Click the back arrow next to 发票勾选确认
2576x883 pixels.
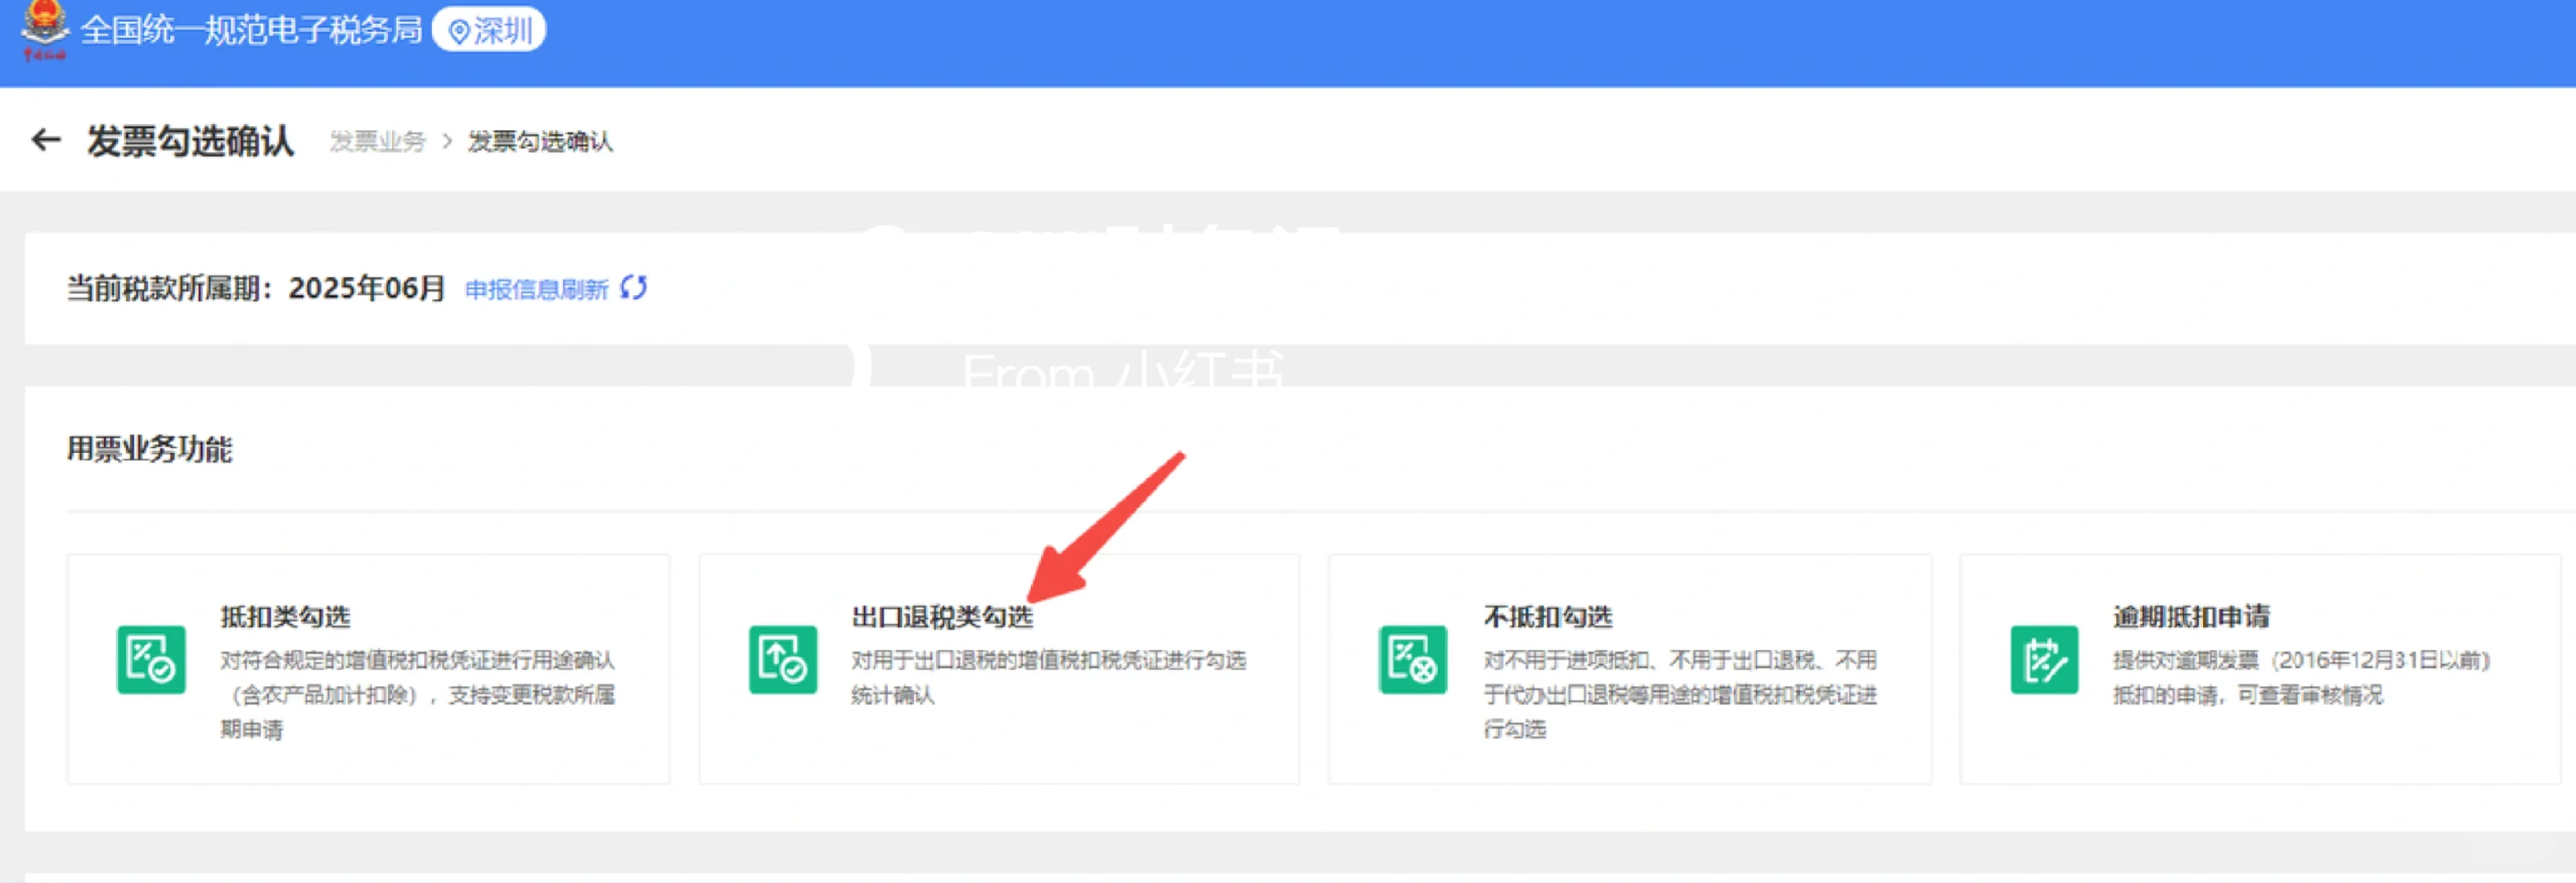pos(46,141)
